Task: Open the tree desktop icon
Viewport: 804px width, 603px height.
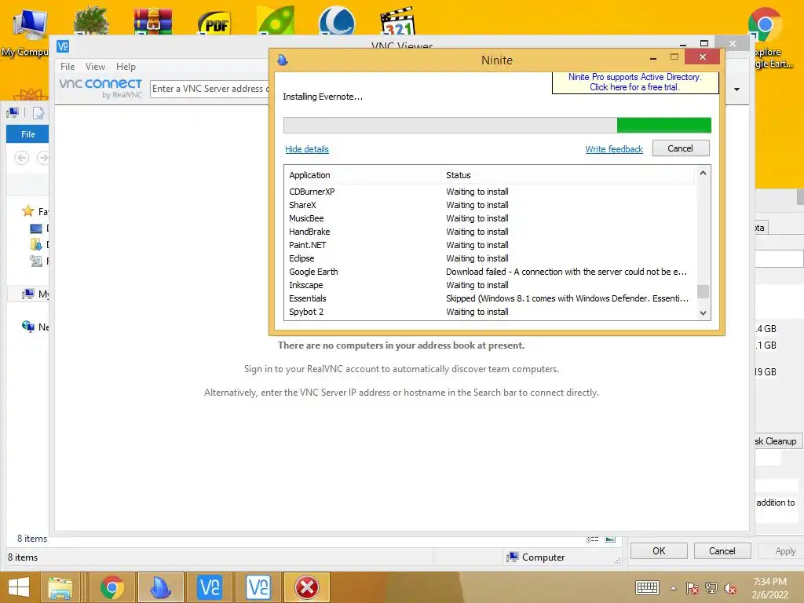Action: coord(91,20)
